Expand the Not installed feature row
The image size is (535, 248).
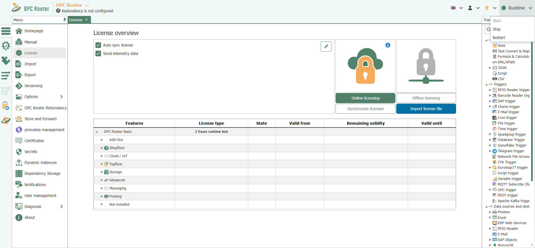102,205
